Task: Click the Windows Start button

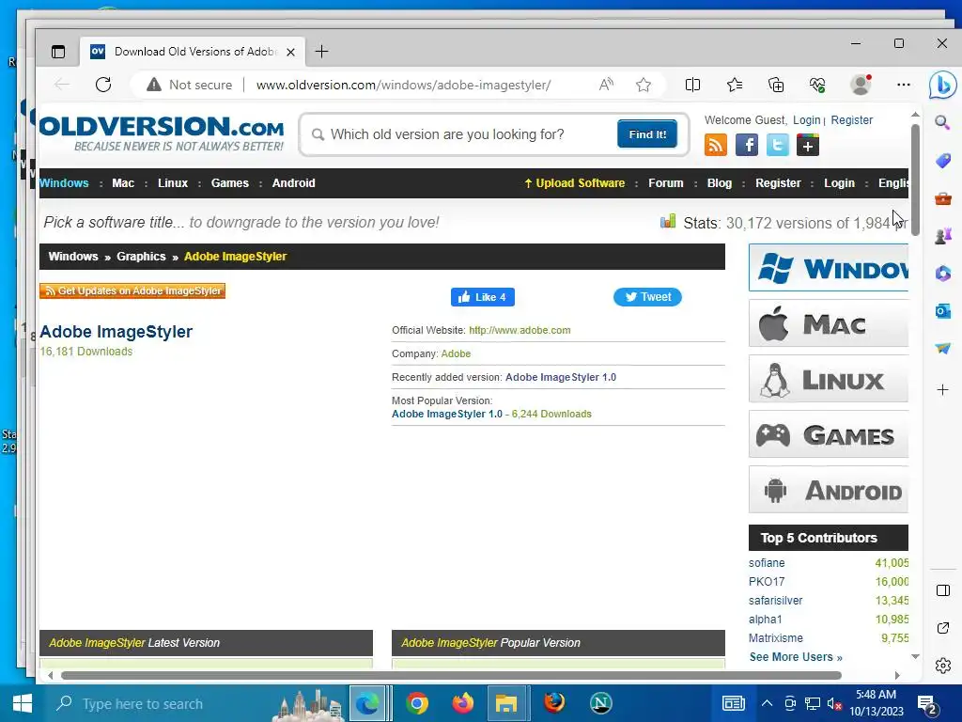Action: tap(23, 703)
